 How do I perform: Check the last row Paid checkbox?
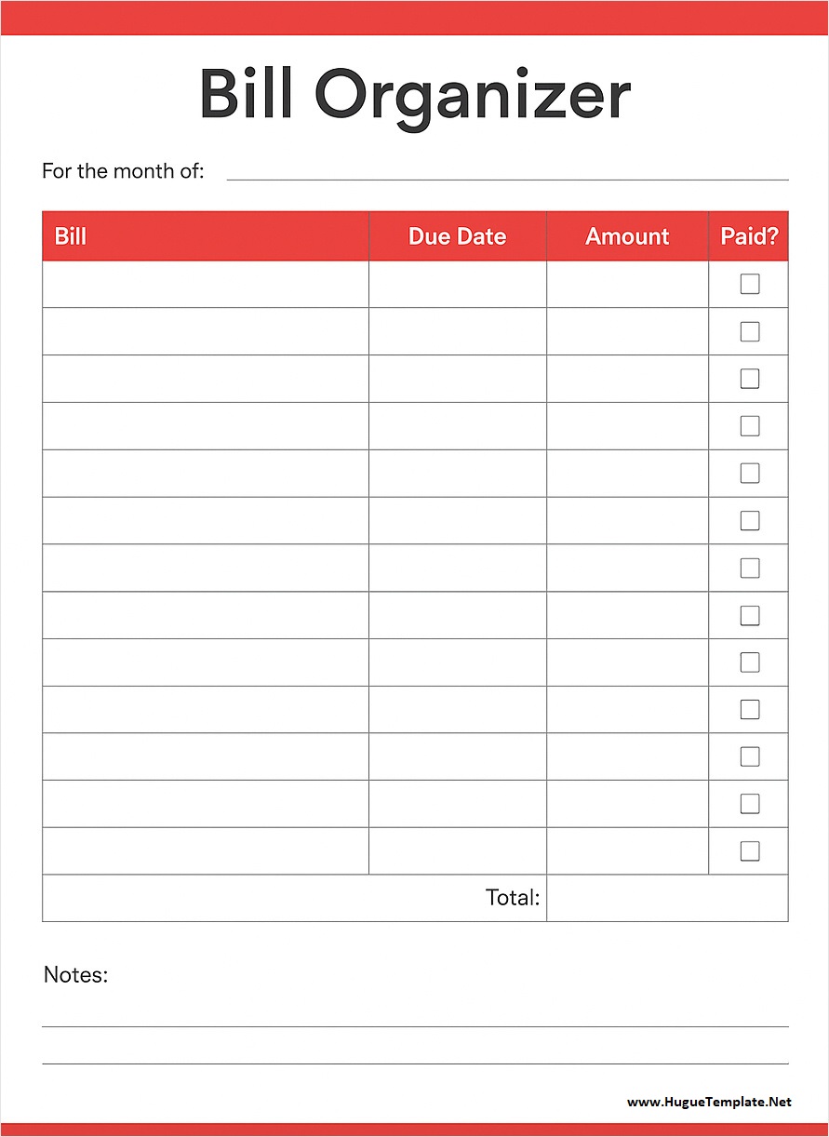750,850
